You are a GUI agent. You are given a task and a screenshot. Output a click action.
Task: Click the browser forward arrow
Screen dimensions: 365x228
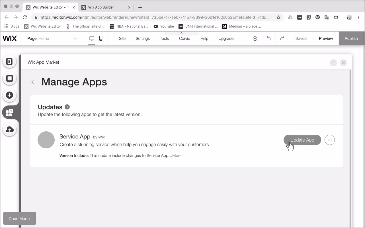pyautogui.click(x=16, y=17)
